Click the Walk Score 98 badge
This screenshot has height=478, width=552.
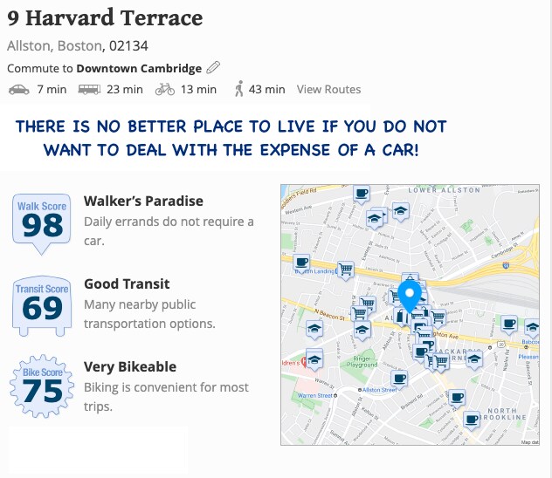[x=42, y=224]
